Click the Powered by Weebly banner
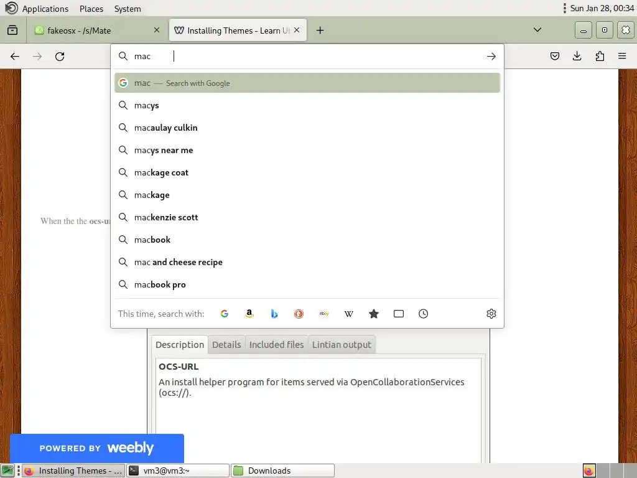The width and height of the screenshot is (637, 478). coord(96,448)
